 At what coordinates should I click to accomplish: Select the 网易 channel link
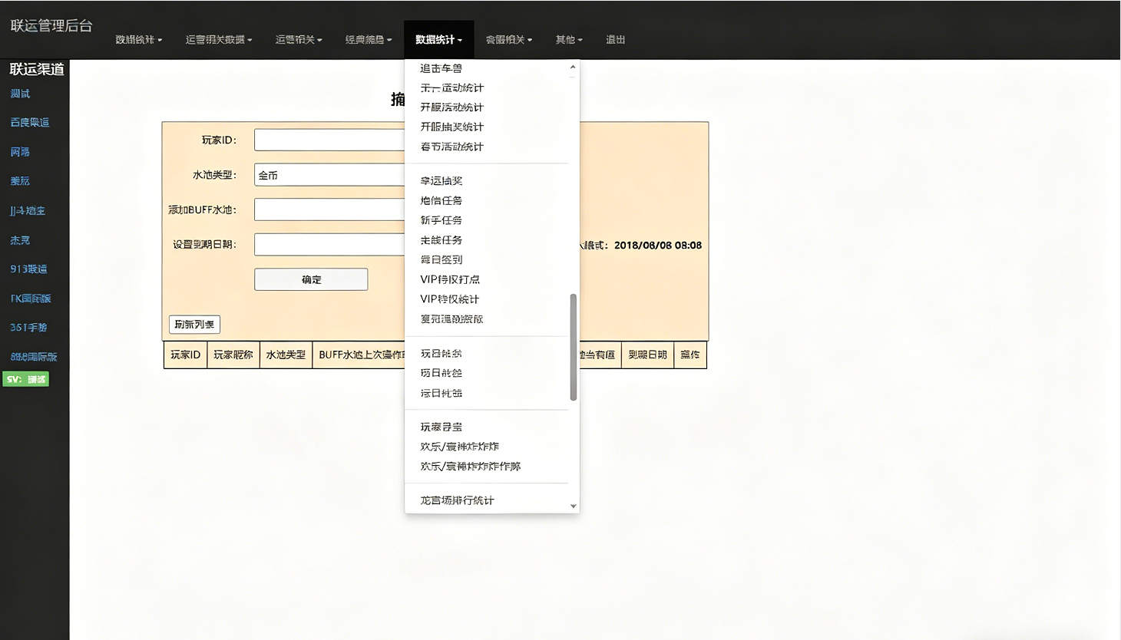20,151
